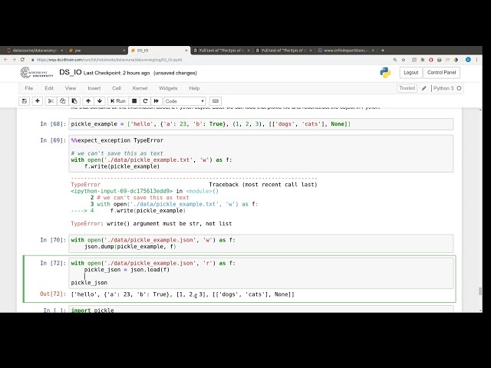Click the DS_IO notebook title to rename
491x368 pixels.
click(x=71, y=72)
